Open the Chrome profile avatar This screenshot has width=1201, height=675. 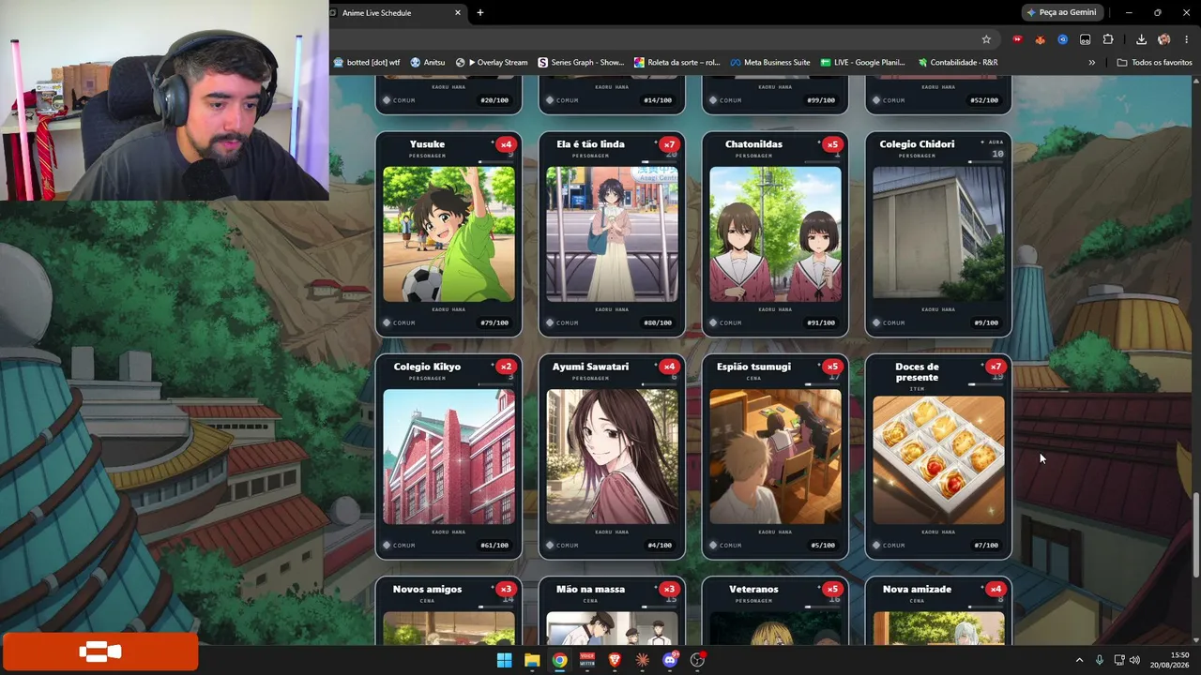coord(1164,39)
